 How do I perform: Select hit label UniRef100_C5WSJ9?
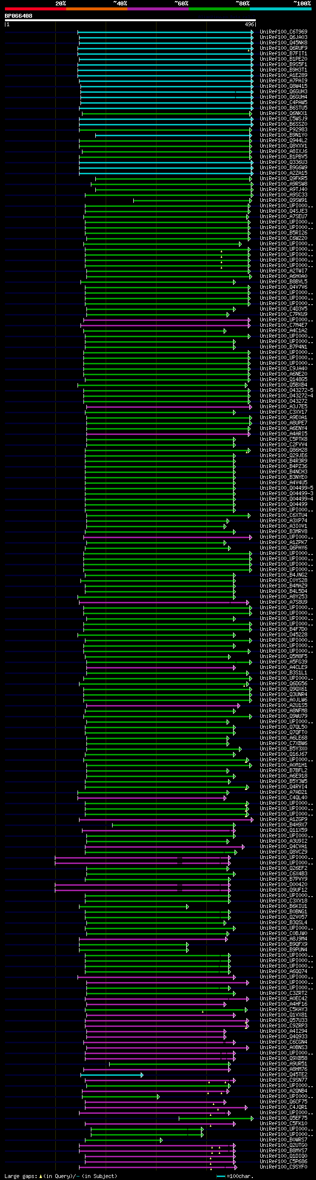coord(283,118)
